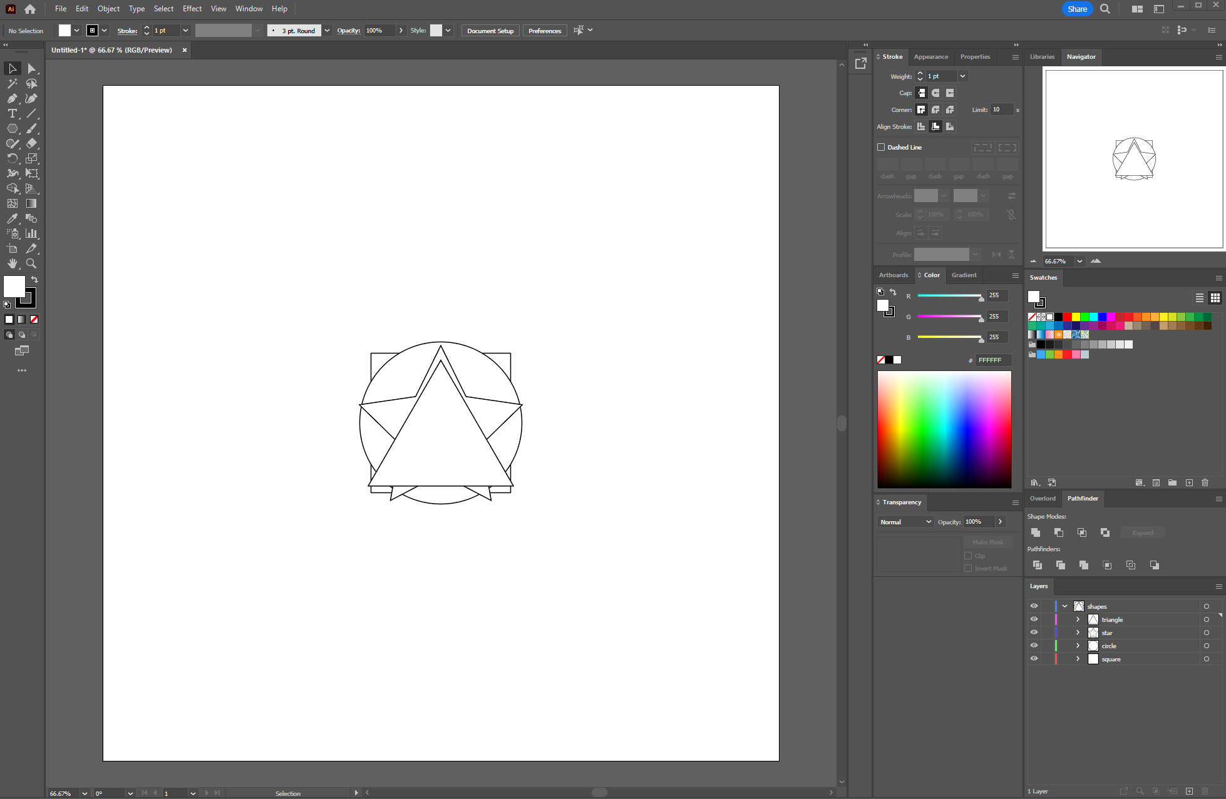The width and height of the screenshot is (1226, 799).
Task: Switch to the Gradient tab
Action: (964, 275)
